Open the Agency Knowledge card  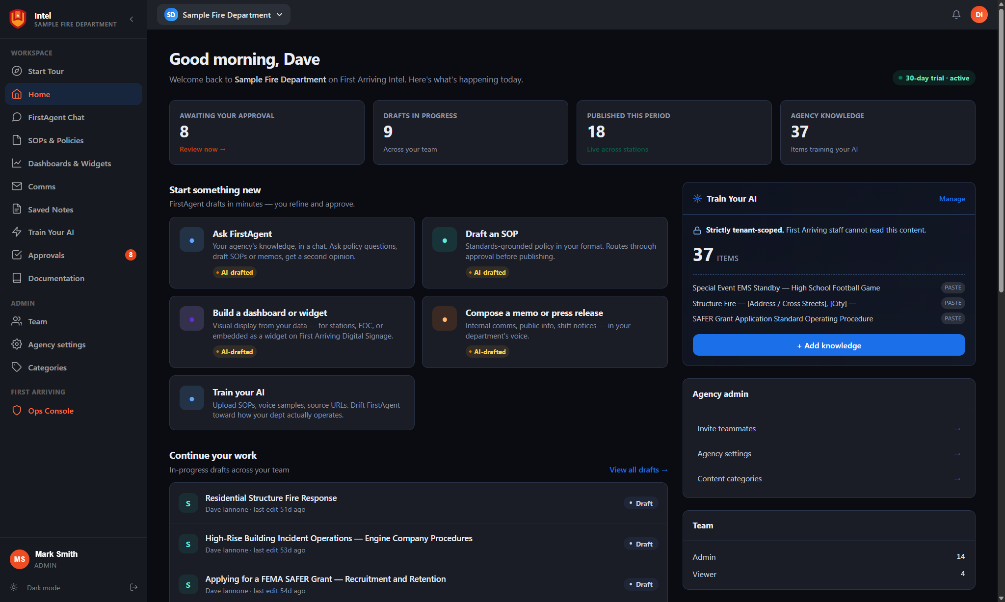tap(877, 132)
